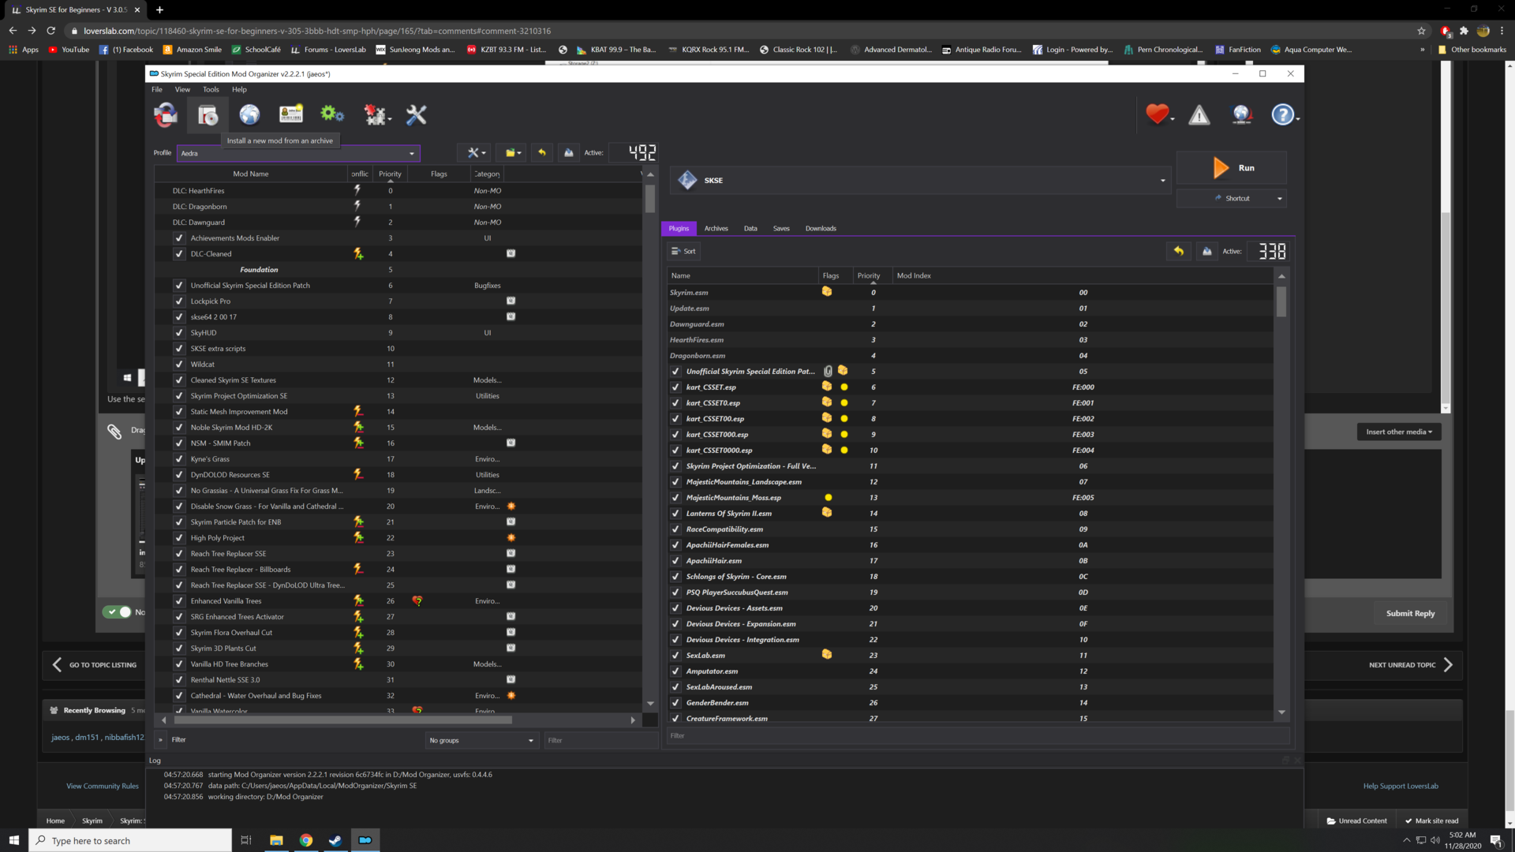Click restore backup arrow in Plugins pane
Image resolution: width=1515 pixels, height=852 pixels.
[1179, 252]
